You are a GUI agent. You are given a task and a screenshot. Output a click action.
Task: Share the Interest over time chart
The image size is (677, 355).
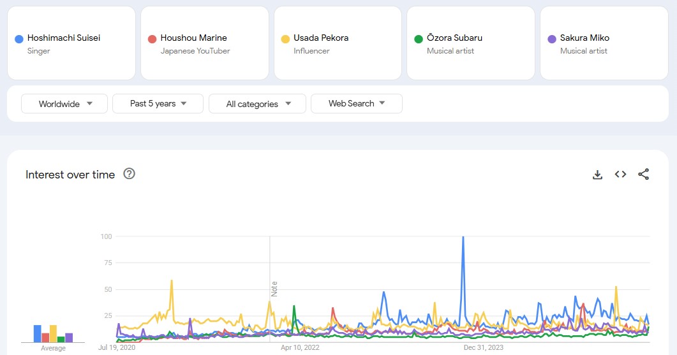pyautogui.click(x=643, y=174)
